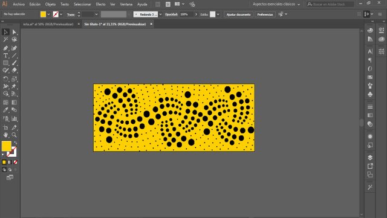387x218 pixels.
Task: Open align options dropdown in control bar
Action: 286,14
